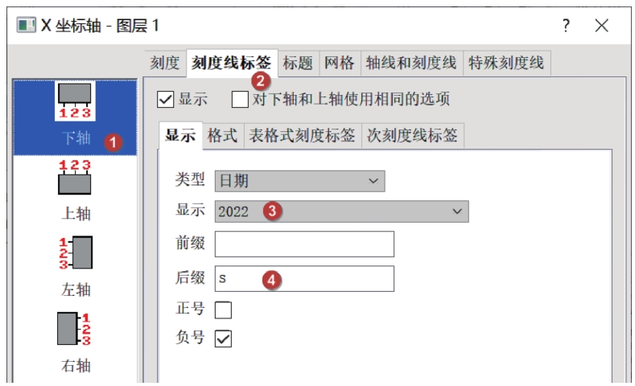Open help via the question mark icon

point(566,26)
